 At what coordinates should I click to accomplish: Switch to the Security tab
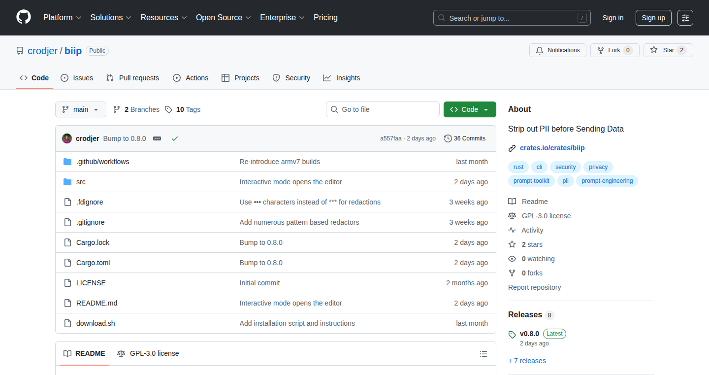291,78
